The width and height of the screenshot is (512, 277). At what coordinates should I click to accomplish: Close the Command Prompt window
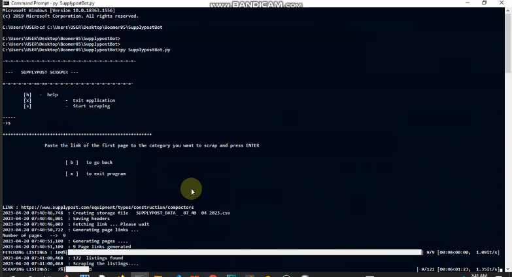coord(502,3)
